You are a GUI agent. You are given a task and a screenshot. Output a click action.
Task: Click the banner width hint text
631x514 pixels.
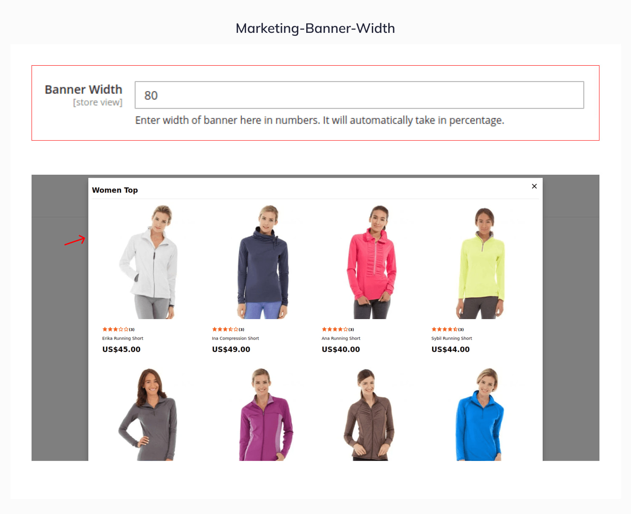click(320, 120)
